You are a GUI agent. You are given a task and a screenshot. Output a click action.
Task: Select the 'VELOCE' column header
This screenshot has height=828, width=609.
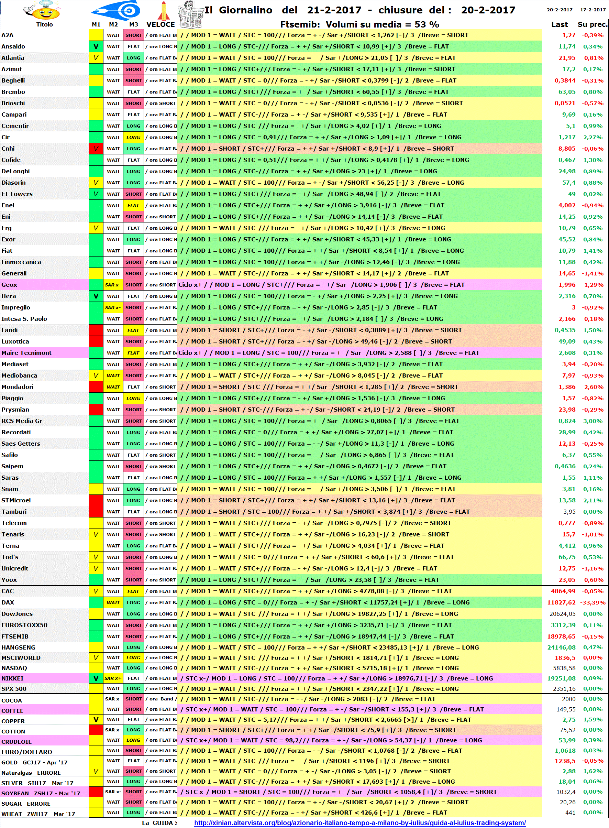(x=160, y=24)
